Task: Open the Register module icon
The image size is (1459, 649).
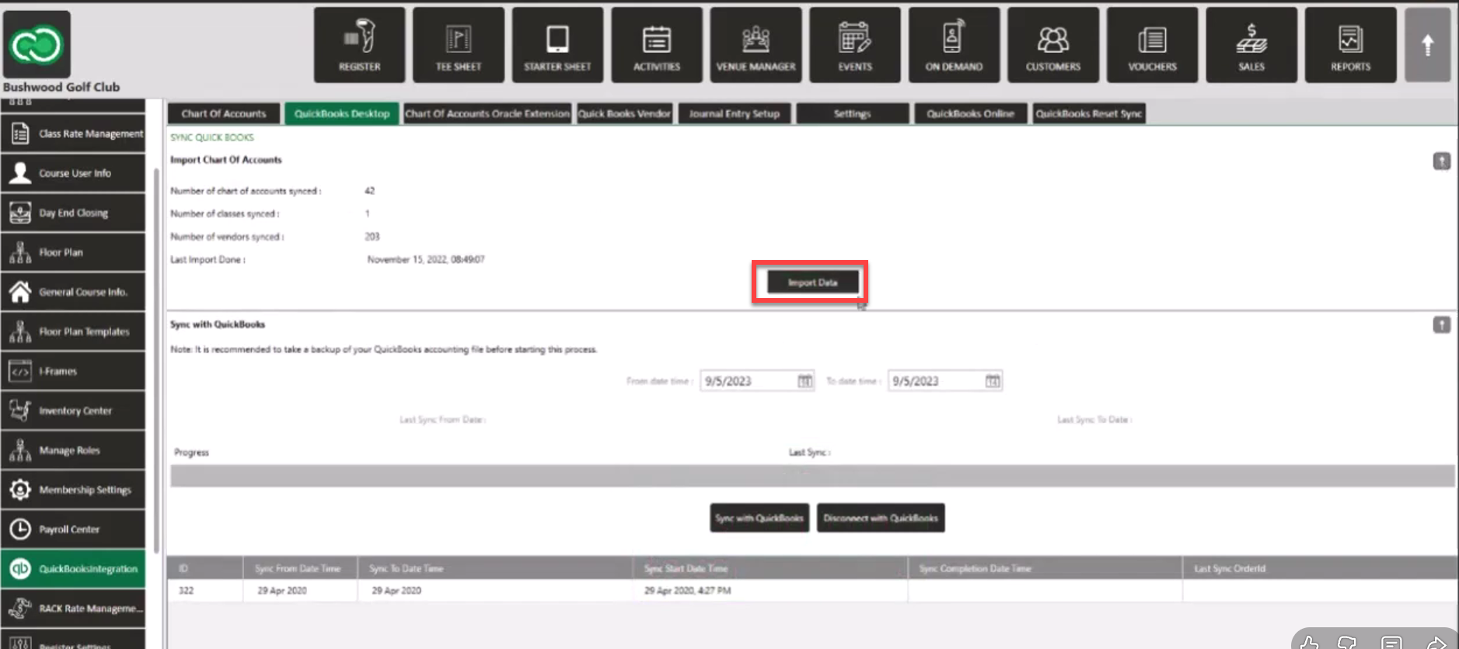Action: [359, 45]
